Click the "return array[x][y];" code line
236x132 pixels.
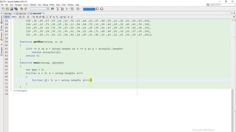coord(47,52)
